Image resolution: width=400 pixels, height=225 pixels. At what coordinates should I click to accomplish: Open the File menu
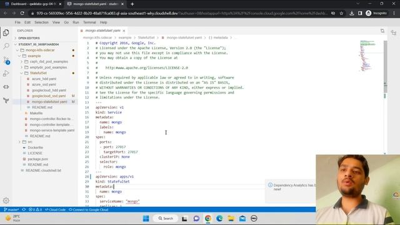point(17,22)
